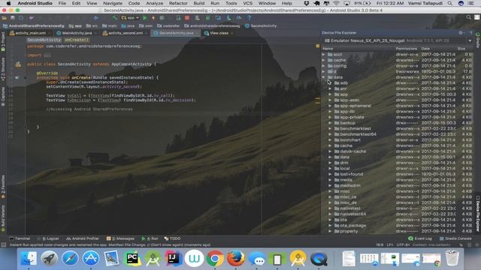This screenshot has width=481, height=270.
Task: Click Spotlight search in the macOS menu bar
Action: [x=449, y=3]
